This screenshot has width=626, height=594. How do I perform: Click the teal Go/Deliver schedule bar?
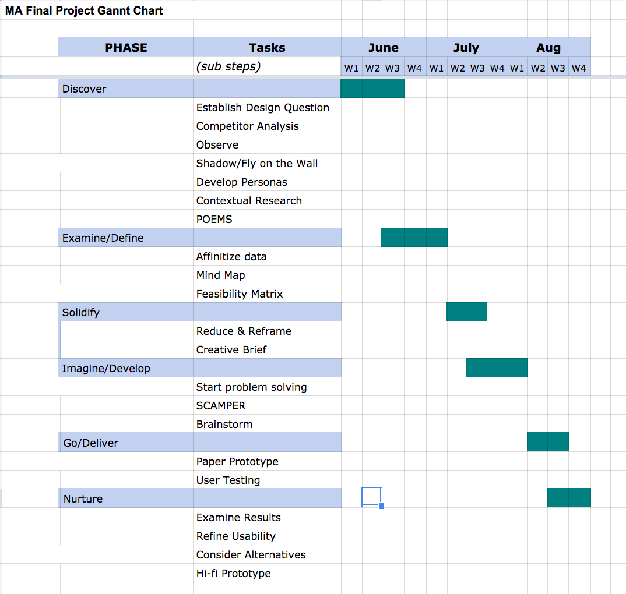coord(548,441)
